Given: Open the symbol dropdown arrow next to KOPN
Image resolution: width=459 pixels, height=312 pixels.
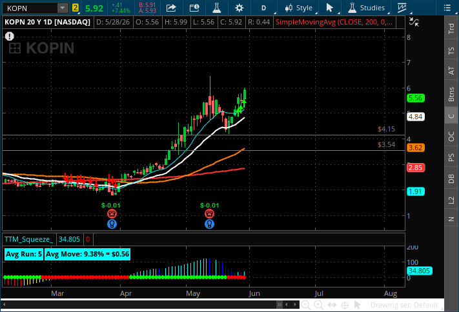Looking at the screenshot, I should [63, 8].
